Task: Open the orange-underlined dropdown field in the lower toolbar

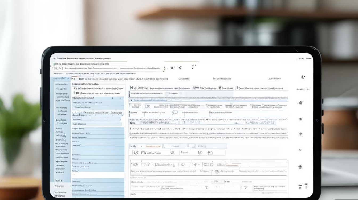Action: click(x=153, y=146)
